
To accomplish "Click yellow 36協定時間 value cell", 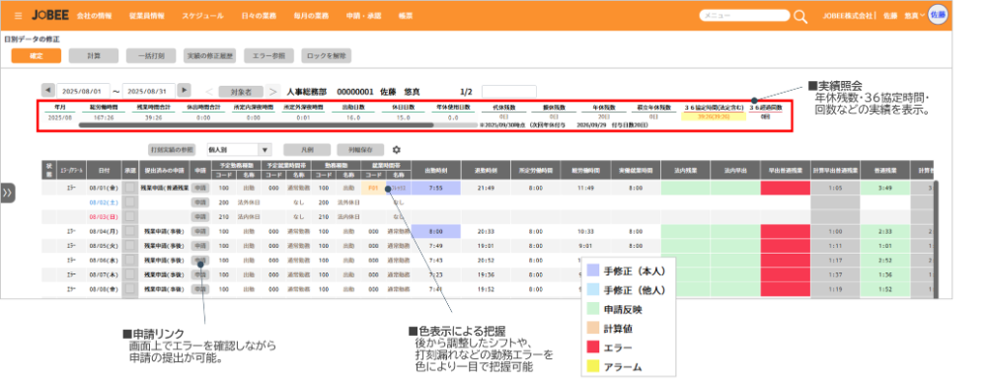I will pos(714,116).
